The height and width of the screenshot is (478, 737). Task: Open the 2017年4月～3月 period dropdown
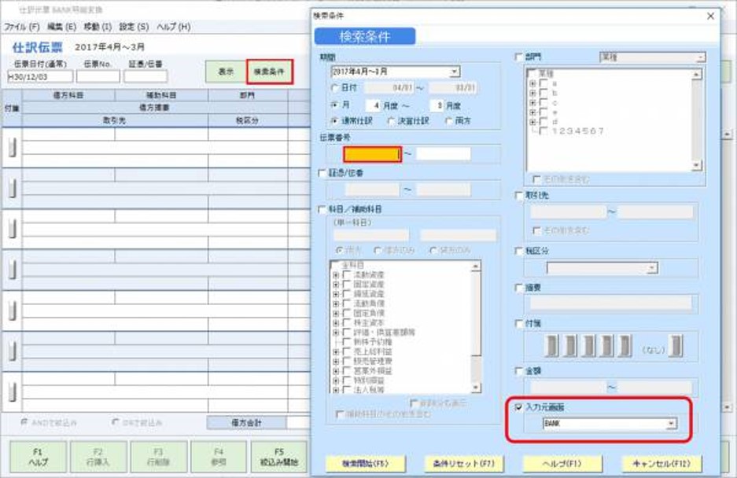point(455,72)
